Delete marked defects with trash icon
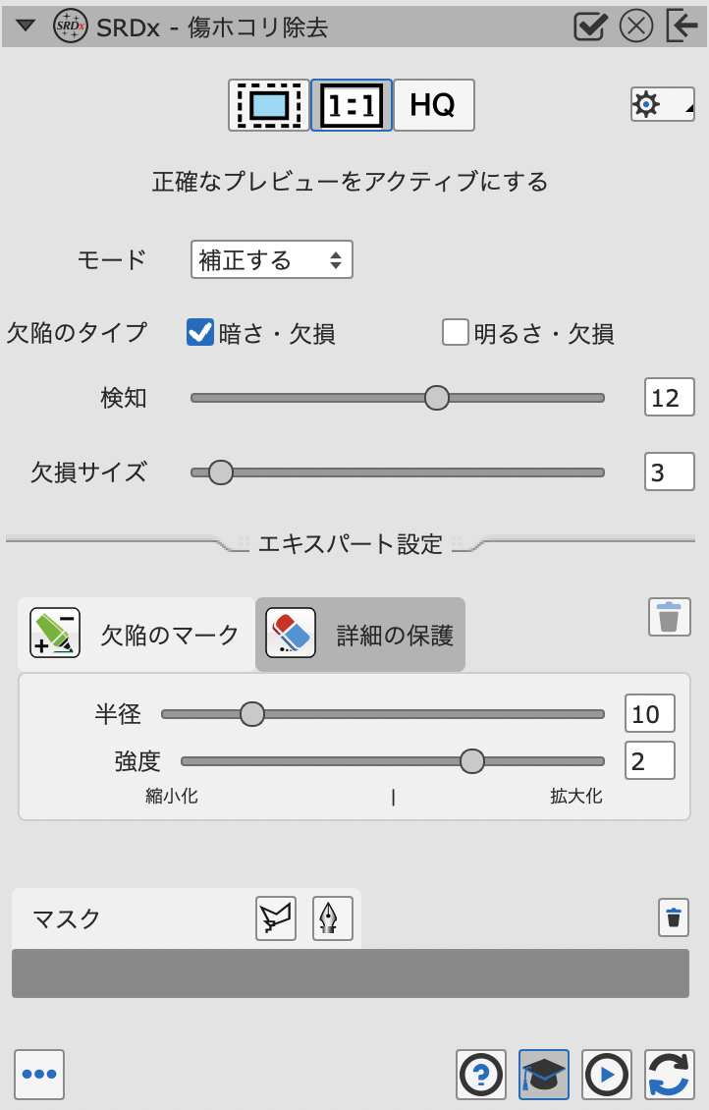709x1110 pixels. (669, 617)
